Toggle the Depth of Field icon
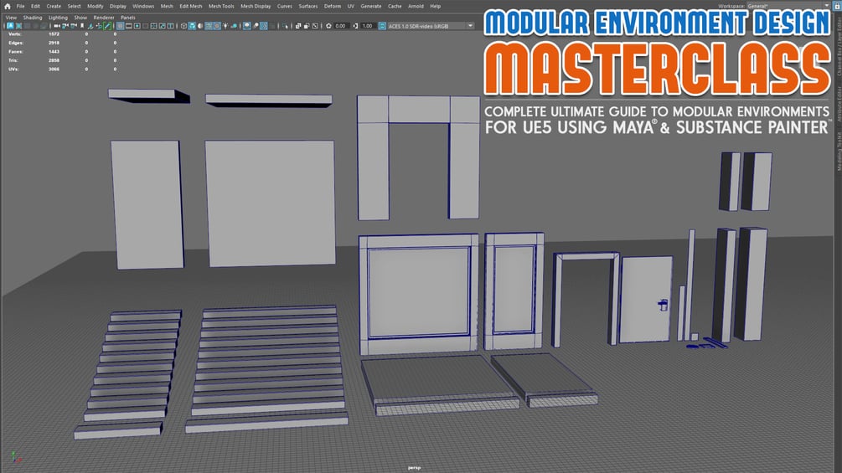 click(272, 26)
